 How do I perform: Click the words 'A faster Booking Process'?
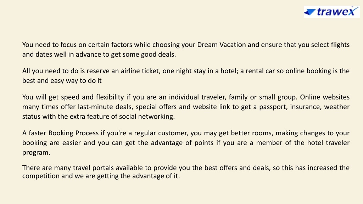click(60, 133)
